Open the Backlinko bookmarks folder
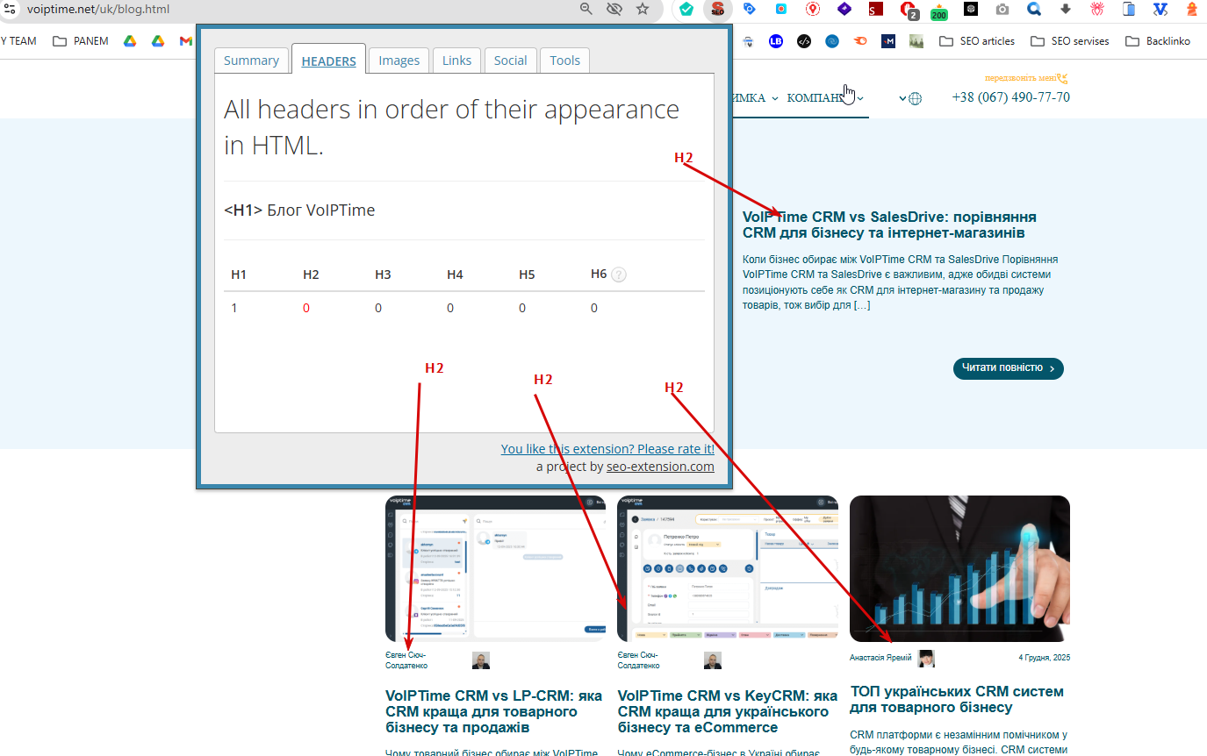Image resolution: width=1207 pixels, height=756 pixels. [1157, 40]
